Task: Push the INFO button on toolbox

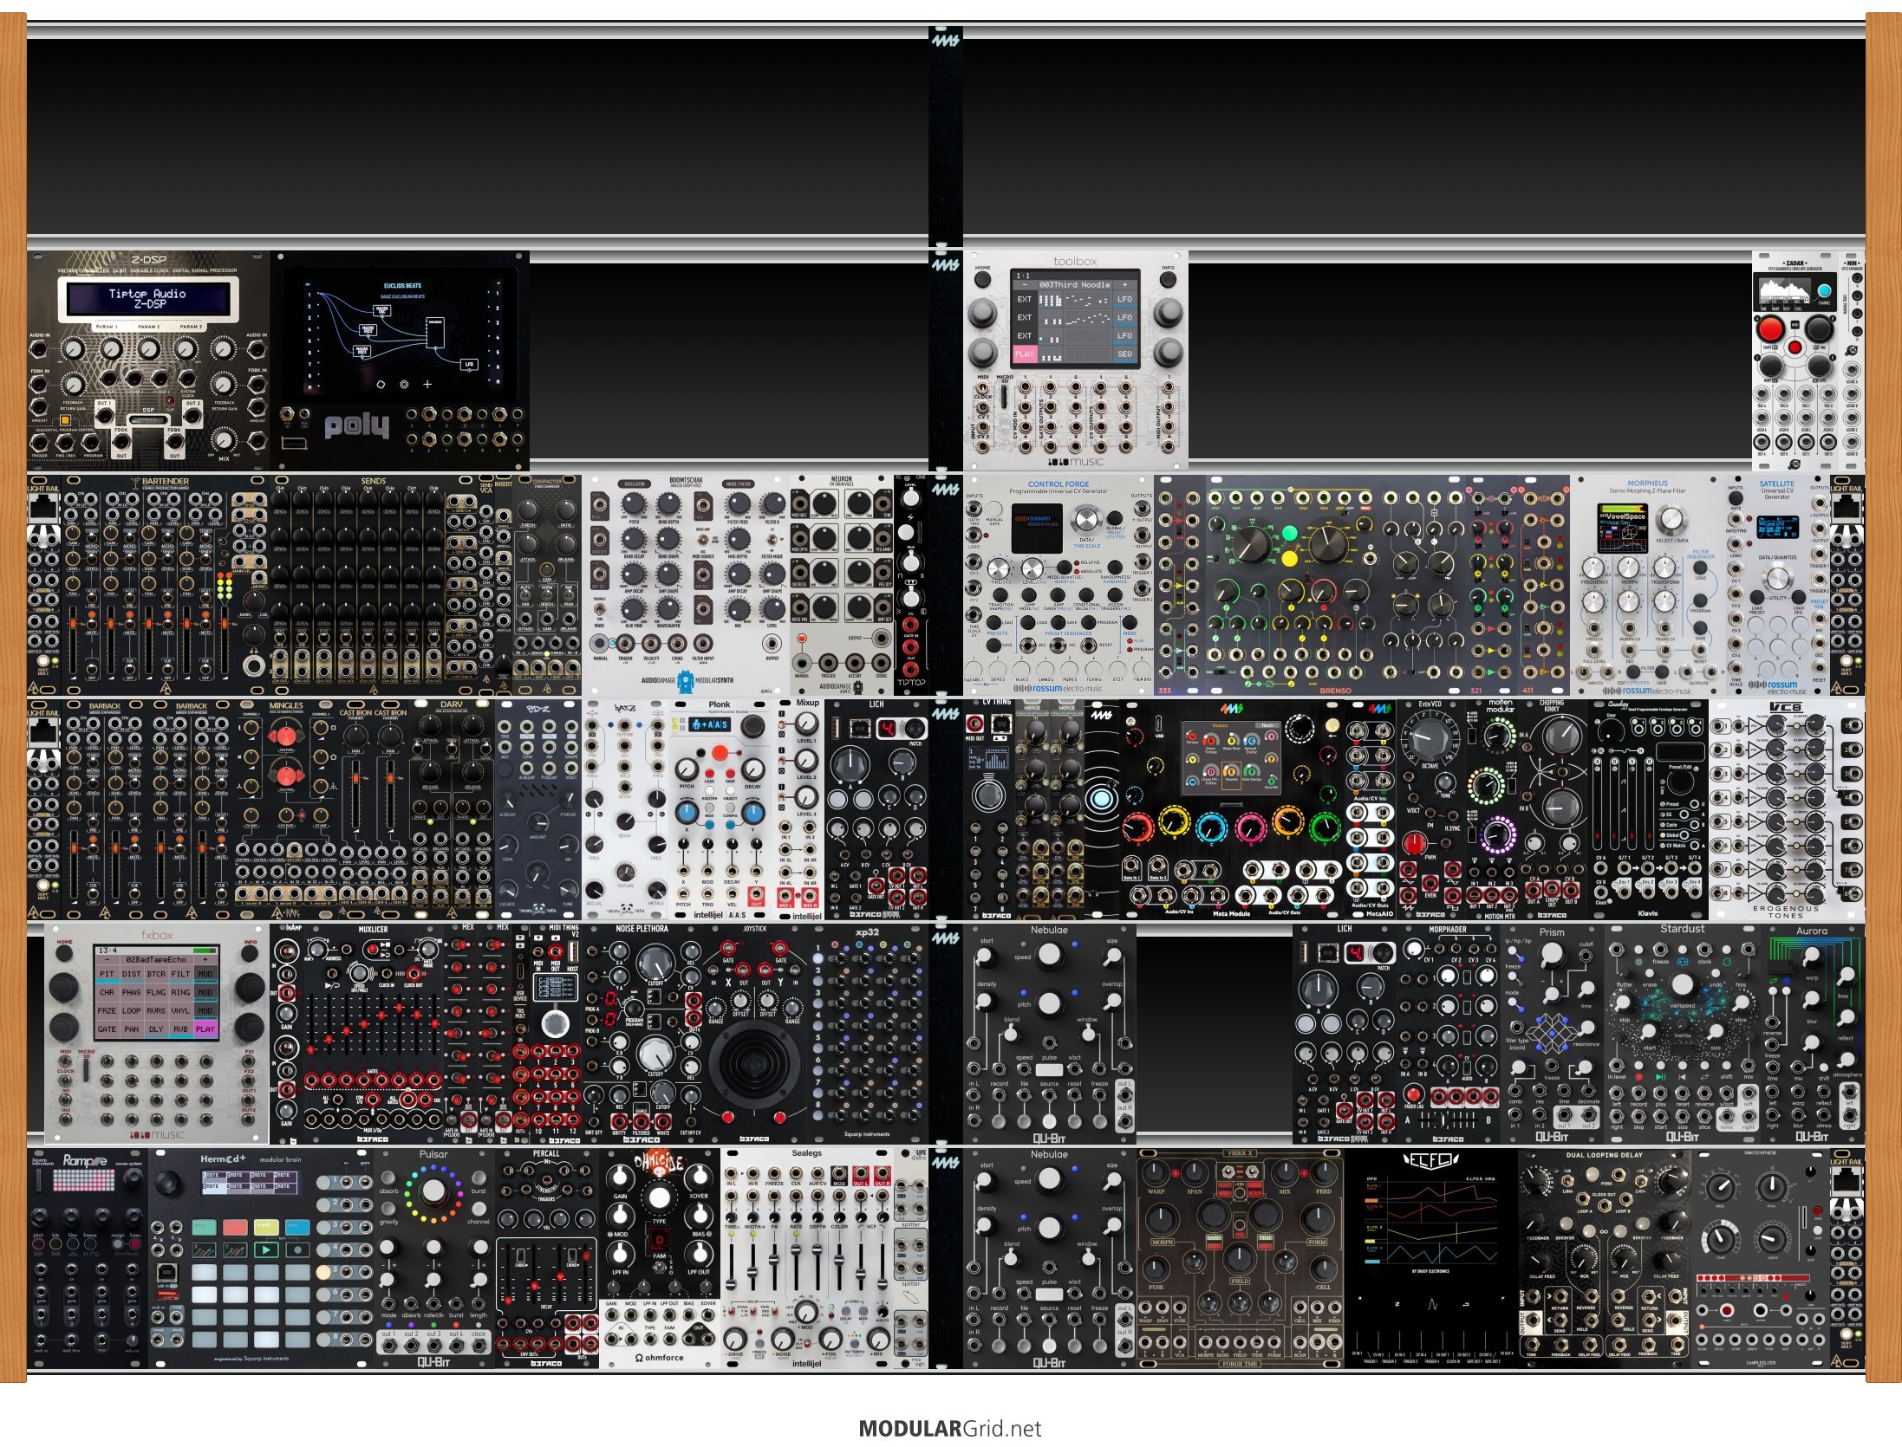Action: (1168, 279)
